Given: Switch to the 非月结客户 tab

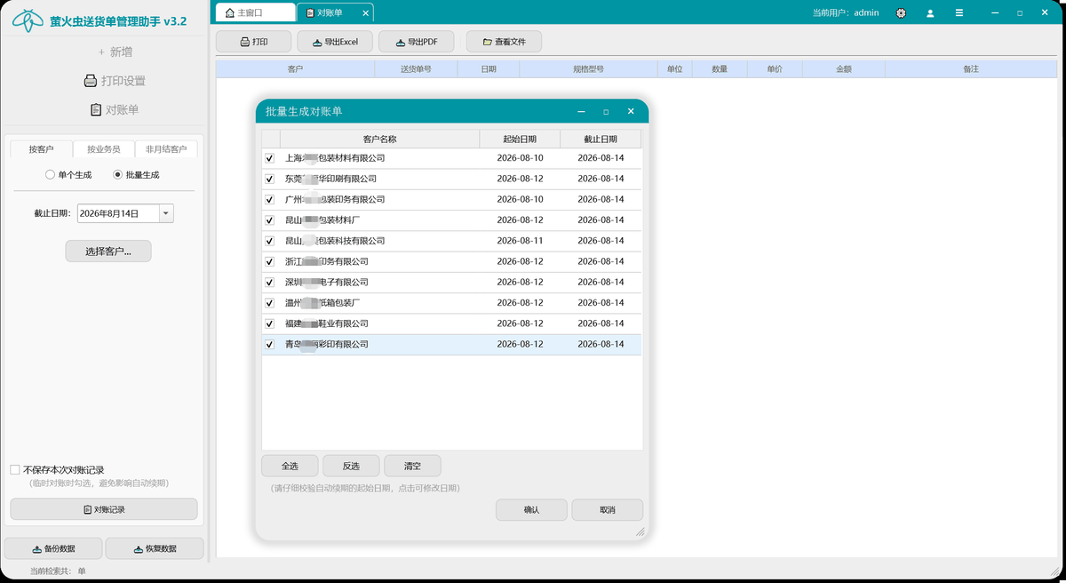Looking at the screenshot, I should coord(166,149).
